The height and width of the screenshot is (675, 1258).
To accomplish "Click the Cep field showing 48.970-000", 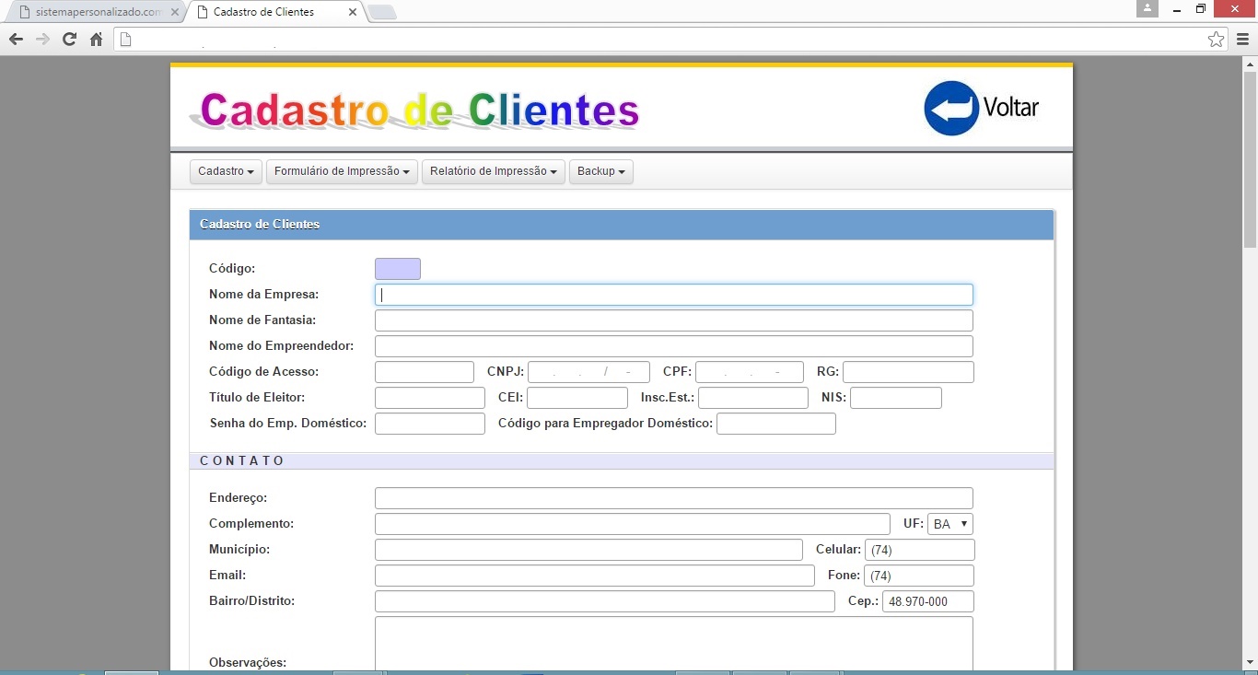I will click(x=927, y=601).
